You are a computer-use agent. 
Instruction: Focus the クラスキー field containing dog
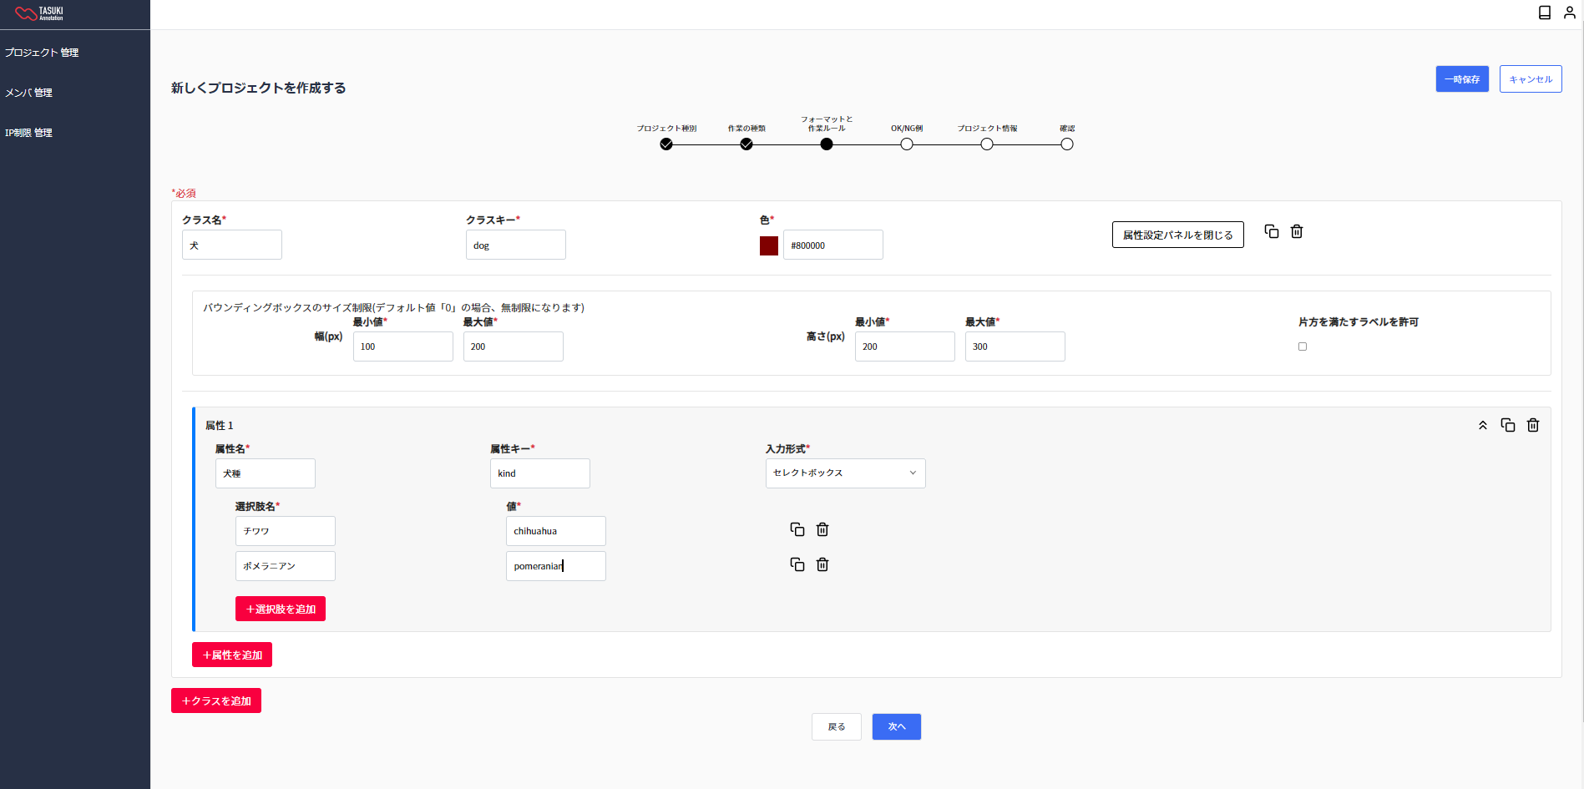point(516,245)
